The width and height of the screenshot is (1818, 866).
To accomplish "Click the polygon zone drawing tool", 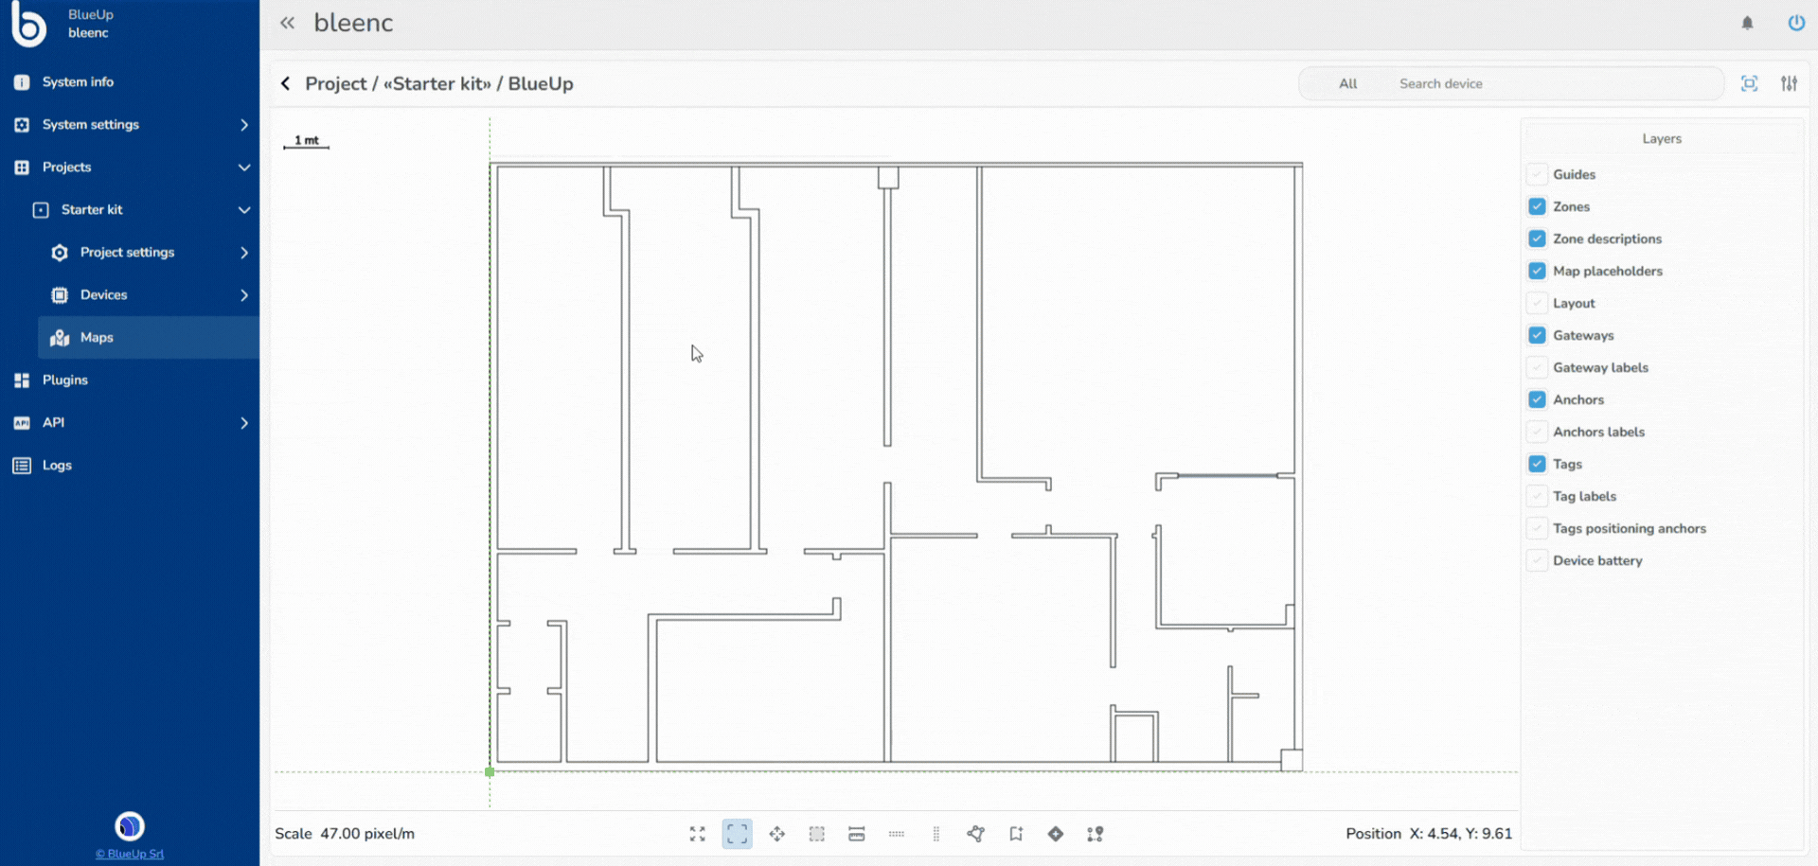I will pyautogui.click(x=975, y=834).
